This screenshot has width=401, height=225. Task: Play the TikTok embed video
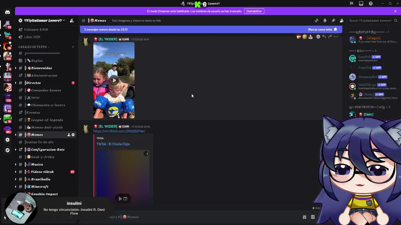(x=120, y=199)
